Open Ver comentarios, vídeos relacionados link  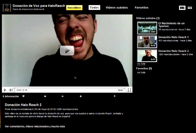point(35,126)
